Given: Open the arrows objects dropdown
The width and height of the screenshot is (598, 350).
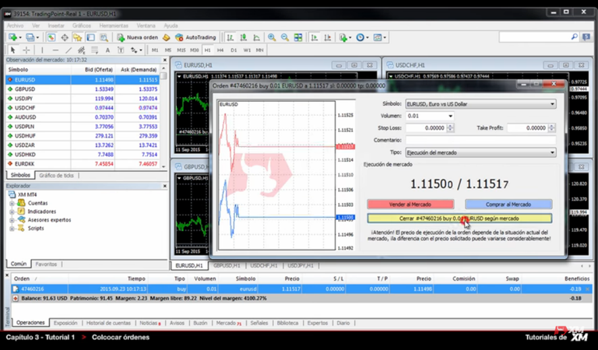Looking at the screenshot, I should tap(136, 50).
